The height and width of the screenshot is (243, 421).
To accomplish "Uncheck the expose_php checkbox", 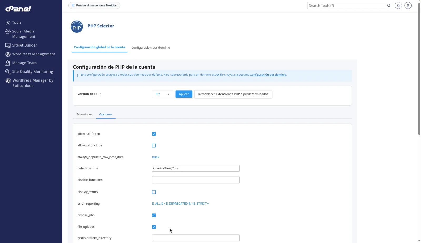I will tap(154, 215).
